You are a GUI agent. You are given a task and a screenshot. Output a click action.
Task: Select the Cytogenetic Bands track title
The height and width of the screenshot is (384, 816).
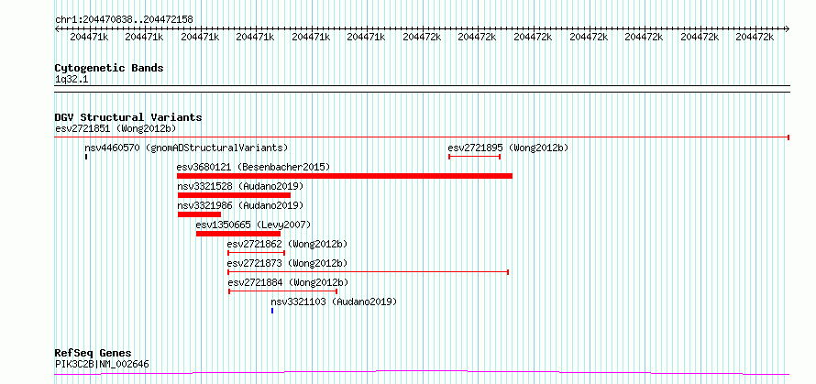[x=109, y=68]
